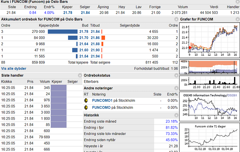
Task: Click bid price 21.54
Action: pos(84,56)
